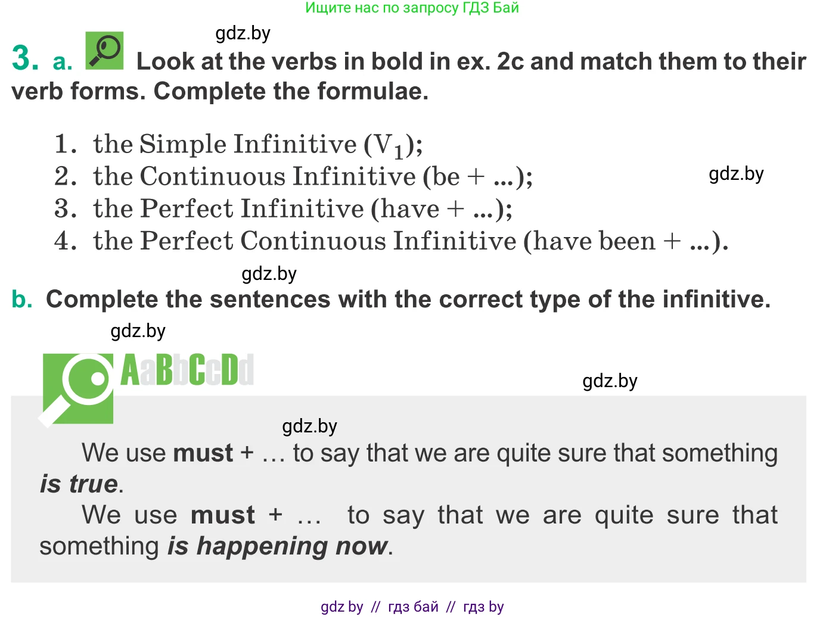Click the green exercise number "3."

25,58
